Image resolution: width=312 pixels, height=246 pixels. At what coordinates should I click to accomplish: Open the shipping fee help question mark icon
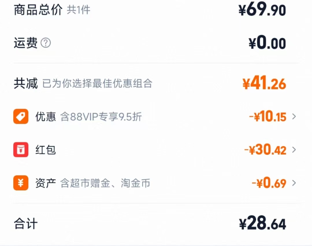pos(46,43)
